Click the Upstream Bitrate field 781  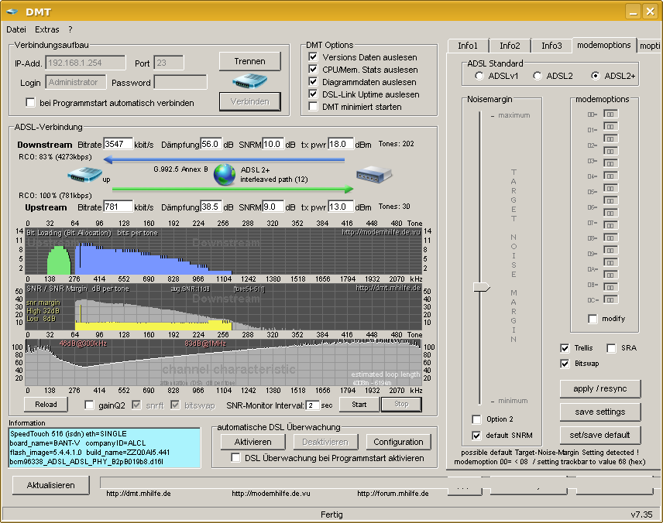[x=119, y=207]
